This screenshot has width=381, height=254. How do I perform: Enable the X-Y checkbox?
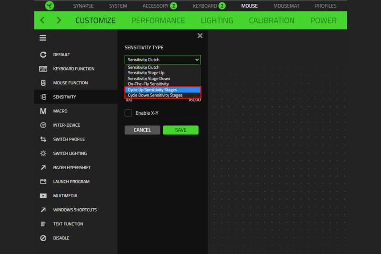[x=128, y=113]
